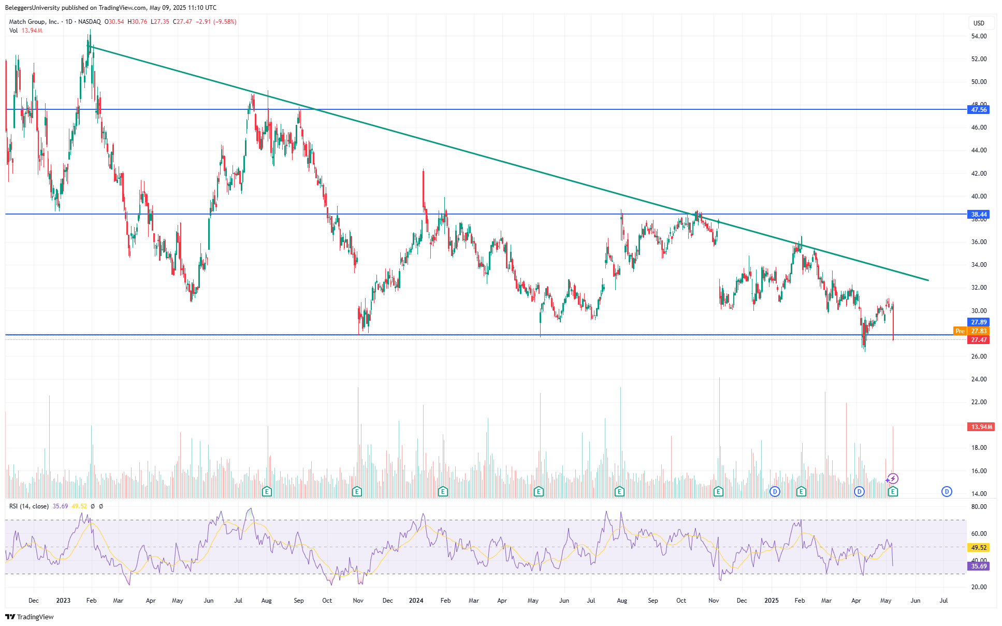Select the 27.89 blue price label
The image size is (1002, 626).
click(x=978, y=322)
